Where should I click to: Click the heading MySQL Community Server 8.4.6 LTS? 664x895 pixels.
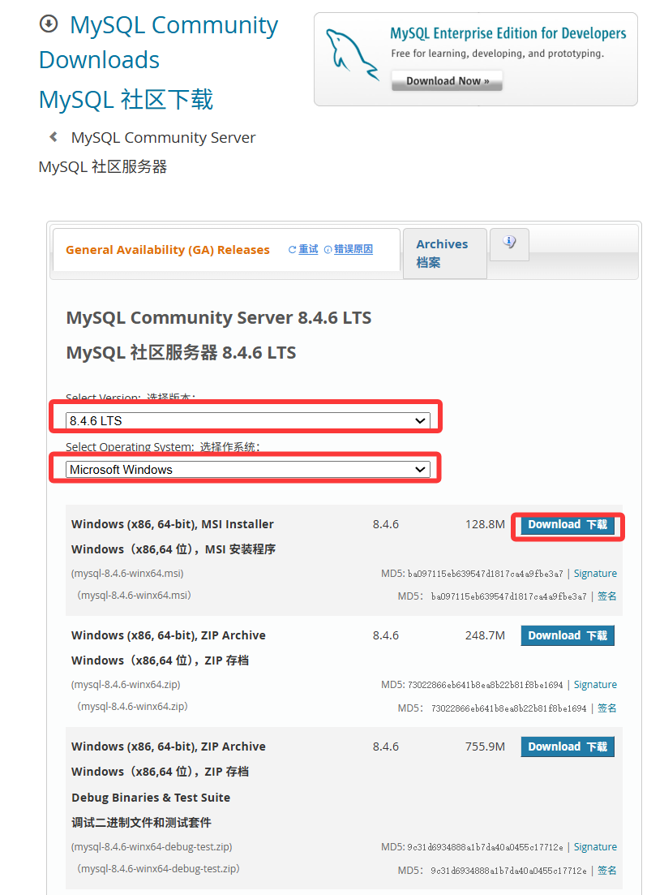click(x=218, y=317)
